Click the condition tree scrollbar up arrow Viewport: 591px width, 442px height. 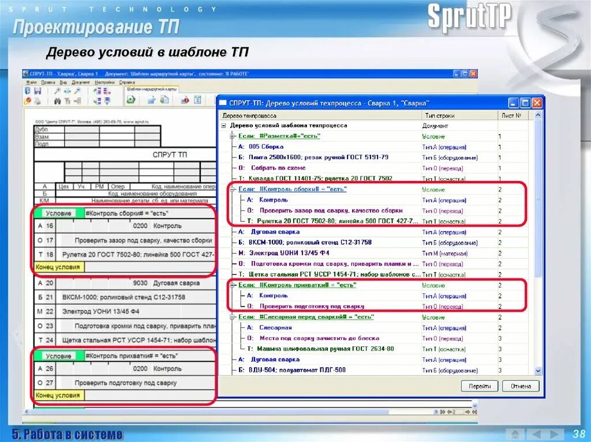point(538,115)
